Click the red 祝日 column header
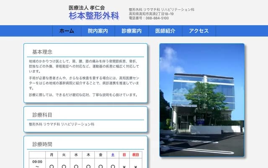268x168 pixels. coord(136,155)
